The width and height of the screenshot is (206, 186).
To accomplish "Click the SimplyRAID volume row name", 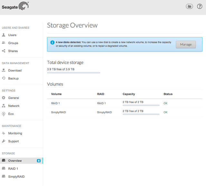I will tap(58, 113).
